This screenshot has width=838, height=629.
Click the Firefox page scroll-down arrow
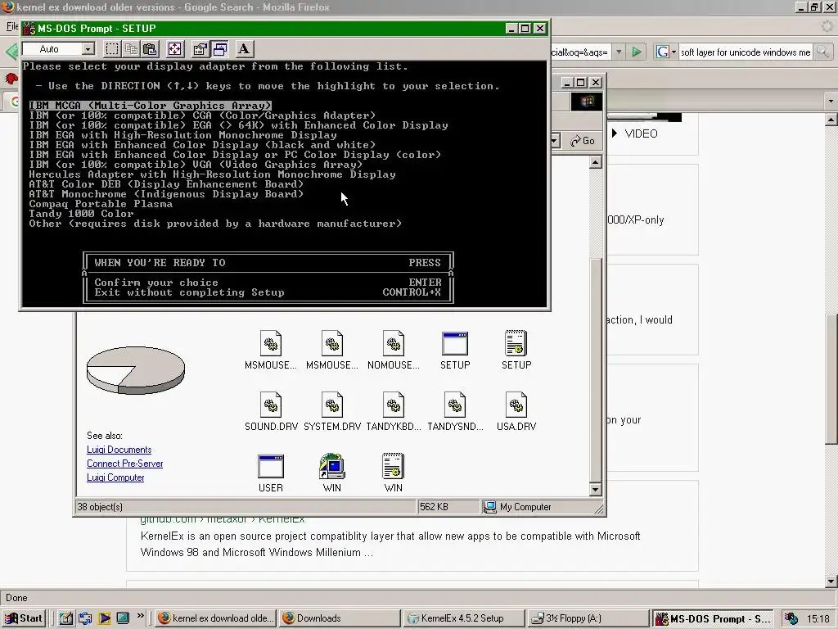[x=831, y=581]
